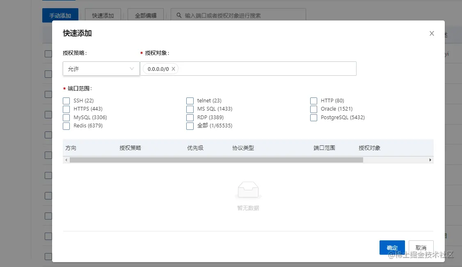Click the 快速添加 dialog title
462x267 pixels.
[77, 33]
